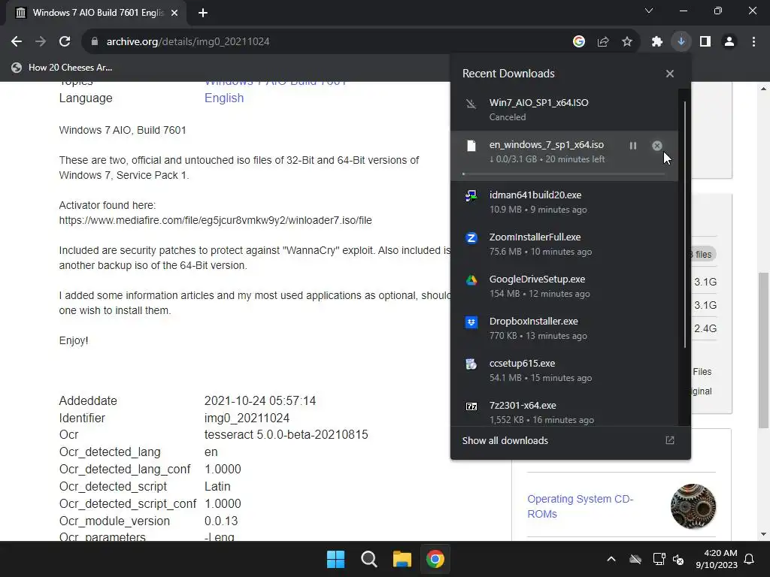Screen dimensions: 770x577
Task: Show hidden system tray icons
Action: [x=611, y=559]
